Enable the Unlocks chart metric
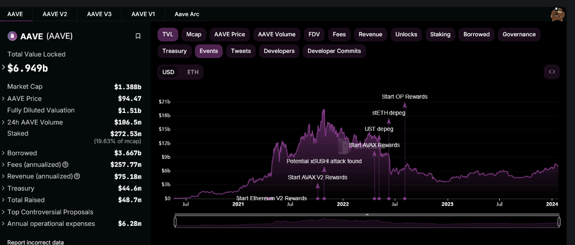575x245 pixels. pyautogui.click(x=406, y=34)
